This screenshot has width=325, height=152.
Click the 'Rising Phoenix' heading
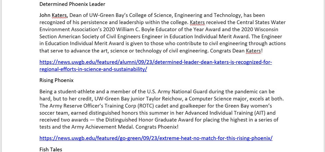[x=56, y=80]
